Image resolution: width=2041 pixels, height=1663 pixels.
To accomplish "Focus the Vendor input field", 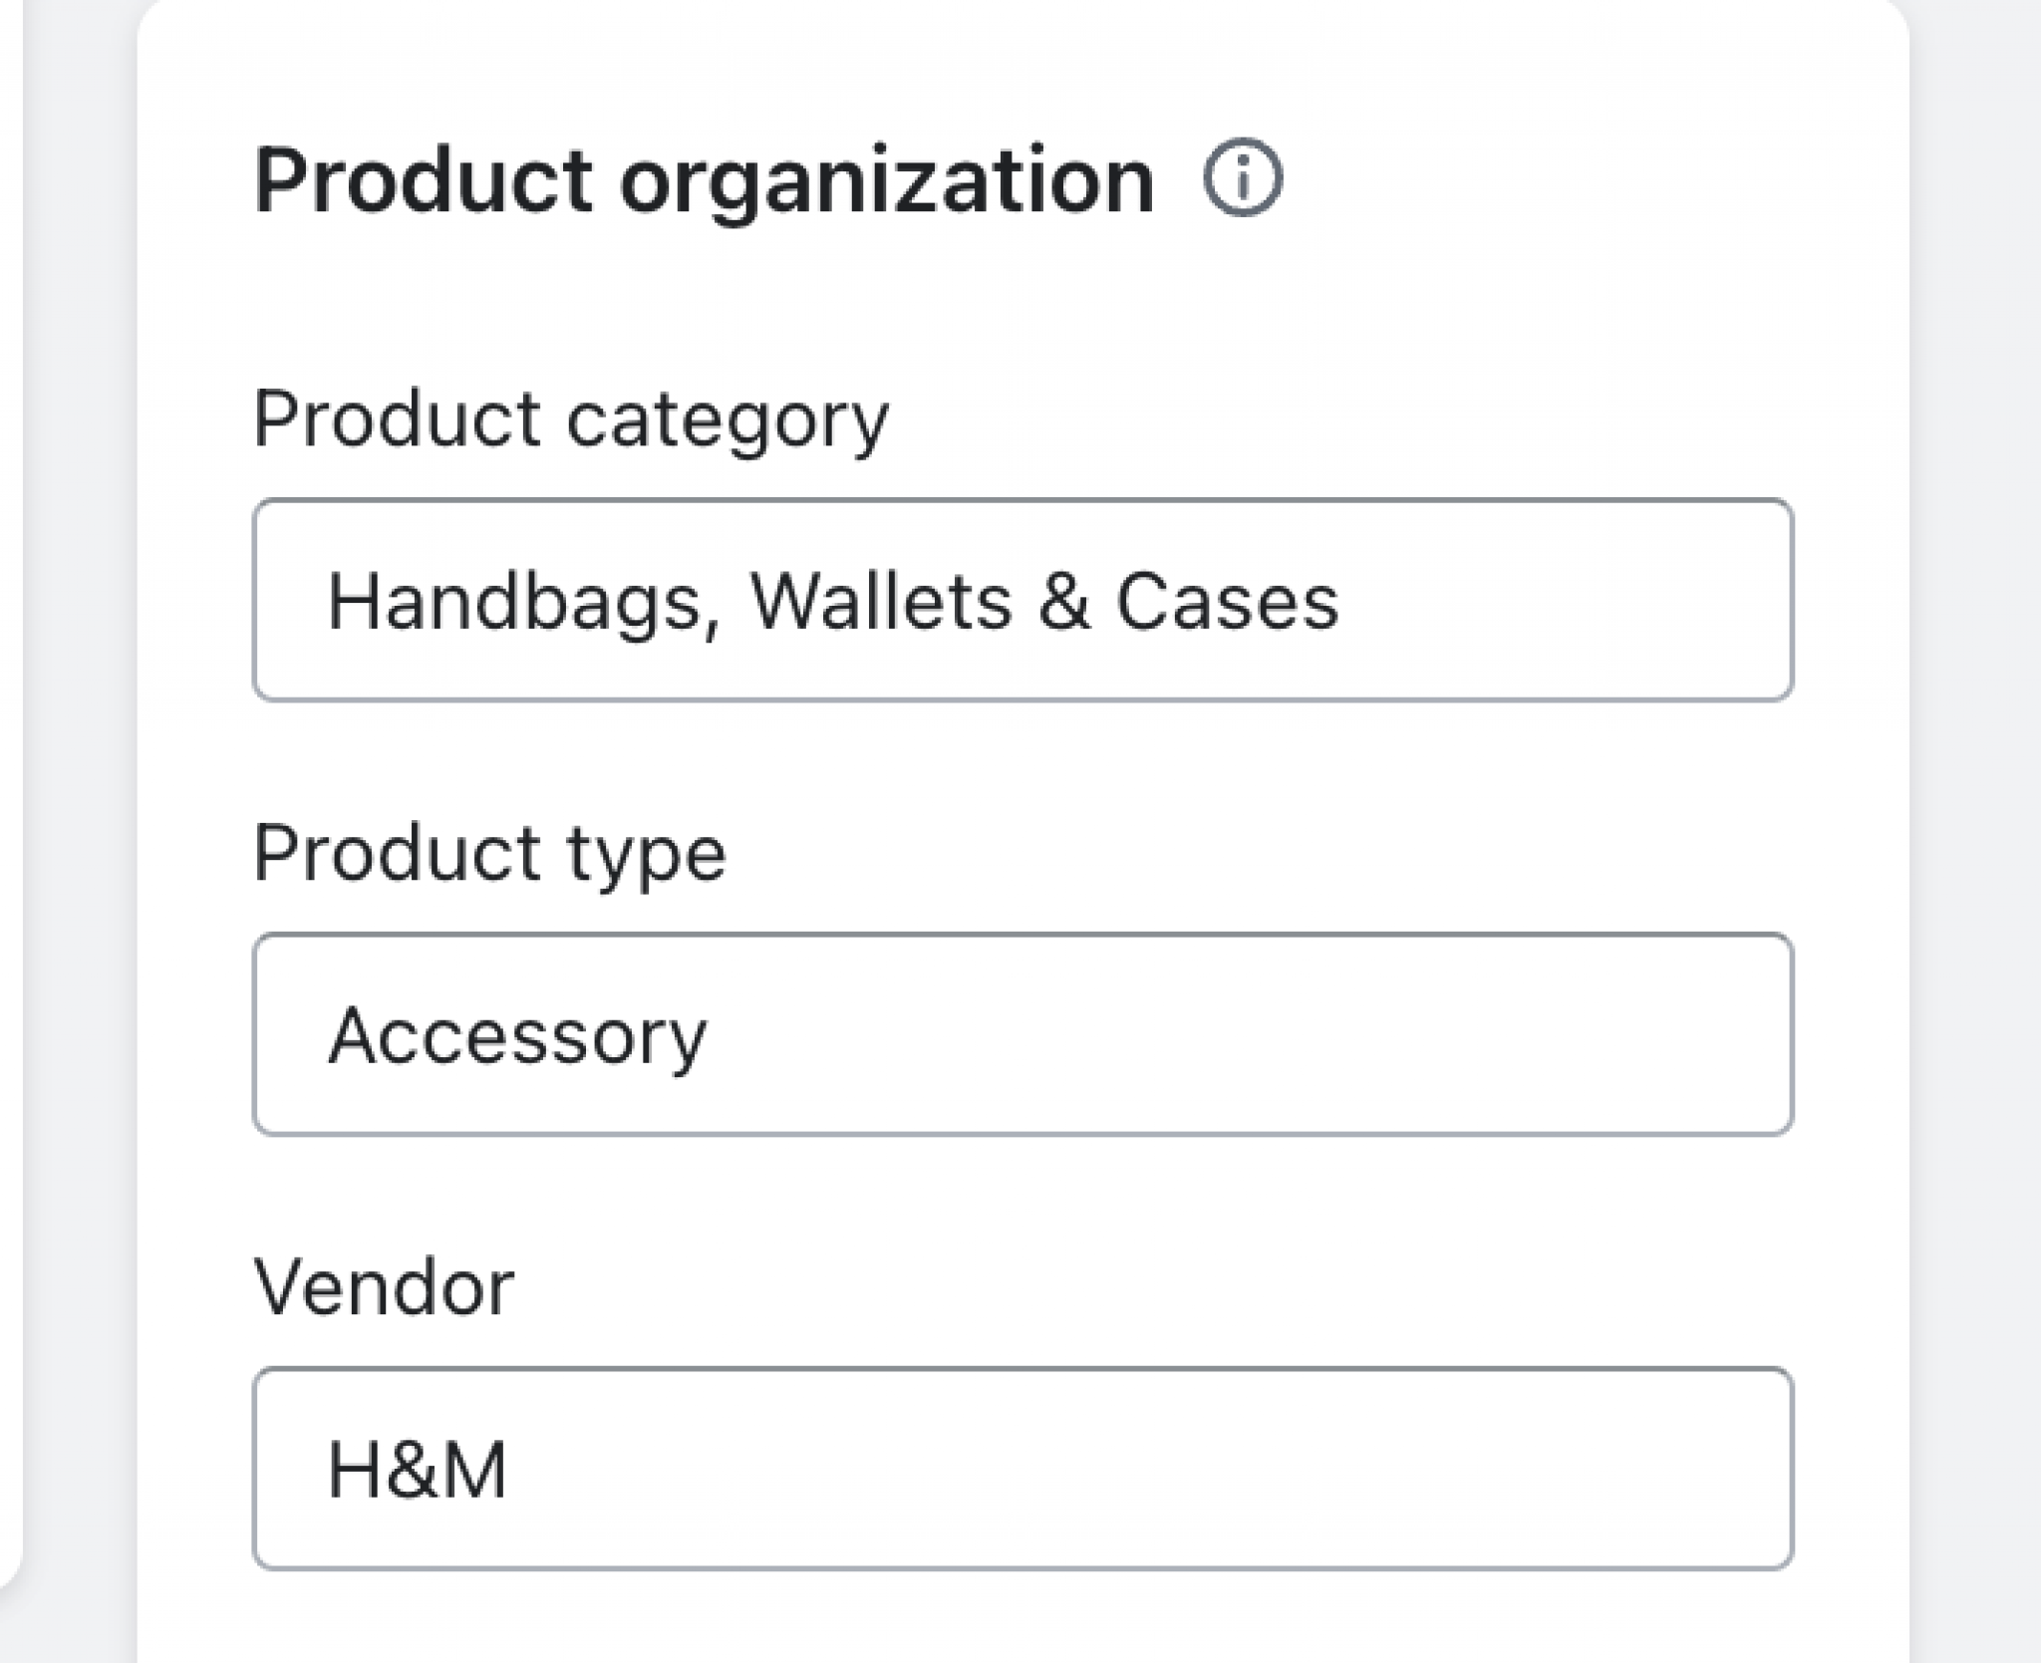I will point(1022,1469).
